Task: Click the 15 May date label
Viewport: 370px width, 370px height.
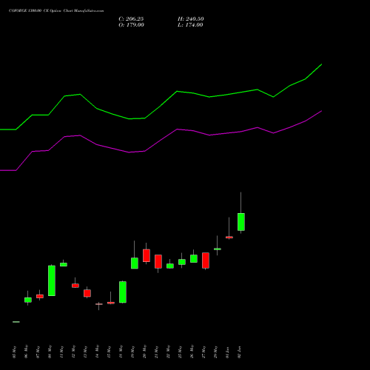Action: [x=109, y=351]
